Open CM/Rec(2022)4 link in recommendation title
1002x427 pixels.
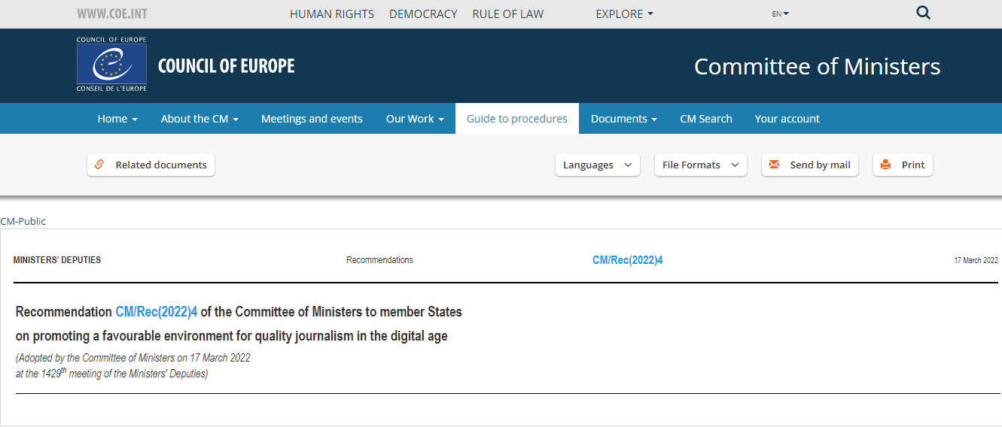coord(157,311)
